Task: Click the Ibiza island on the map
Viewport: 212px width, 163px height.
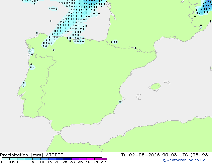Action: [138, 96]
